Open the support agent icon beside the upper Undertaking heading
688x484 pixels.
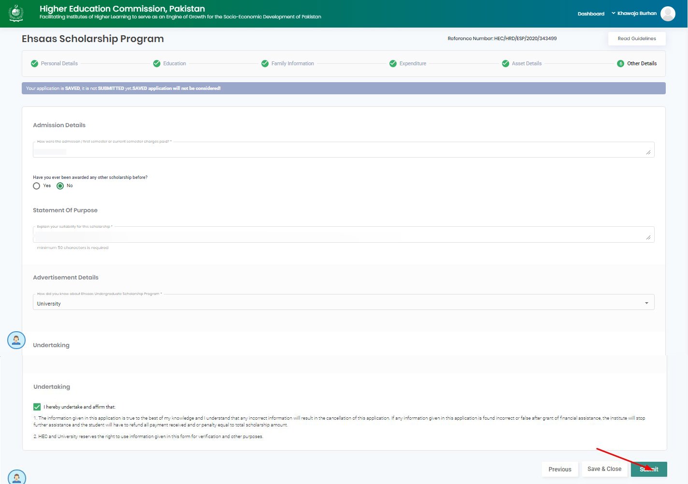point(16,340)
